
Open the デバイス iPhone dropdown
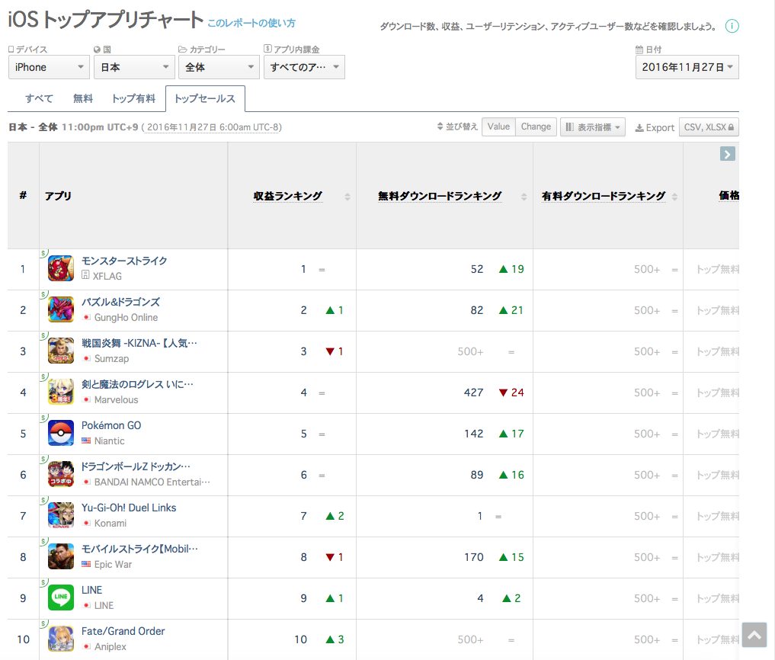coord(49,67)
